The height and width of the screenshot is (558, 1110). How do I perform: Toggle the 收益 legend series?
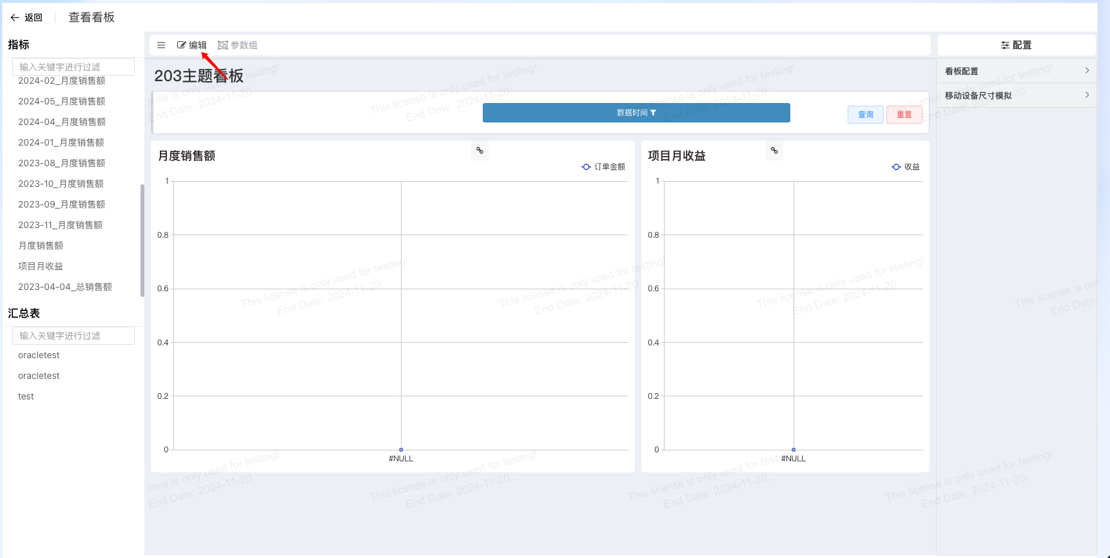coord(906,167)
